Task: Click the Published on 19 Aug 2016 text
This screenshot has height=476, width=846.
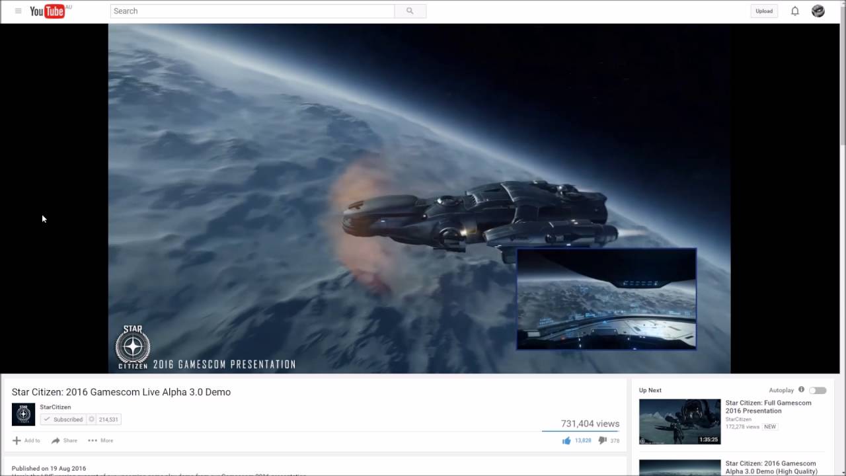Action: point(49,468)
